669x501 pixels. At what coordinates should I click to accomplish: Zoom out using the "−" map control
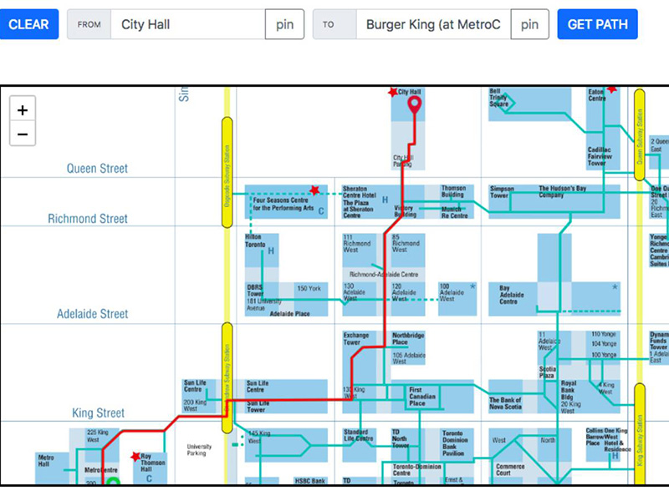22,133
